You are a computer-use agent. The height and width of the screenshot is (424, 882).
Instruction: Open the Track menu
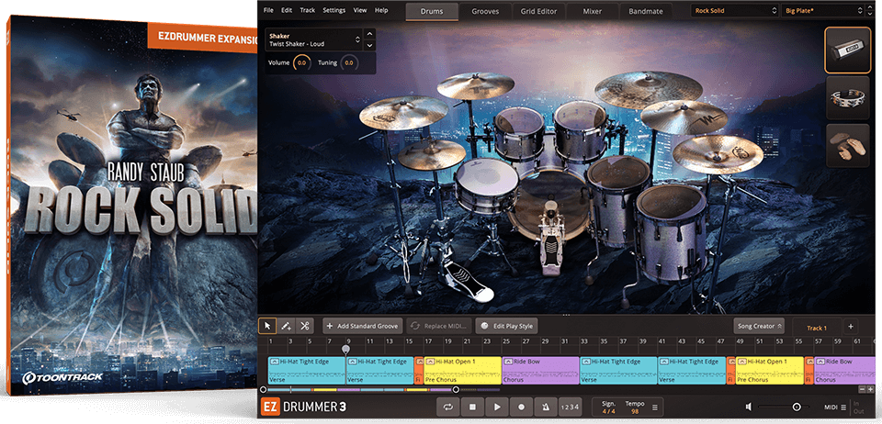click(x=308, y=11)
